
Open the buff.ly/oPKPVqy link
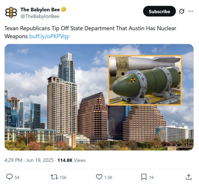[49, 36]
